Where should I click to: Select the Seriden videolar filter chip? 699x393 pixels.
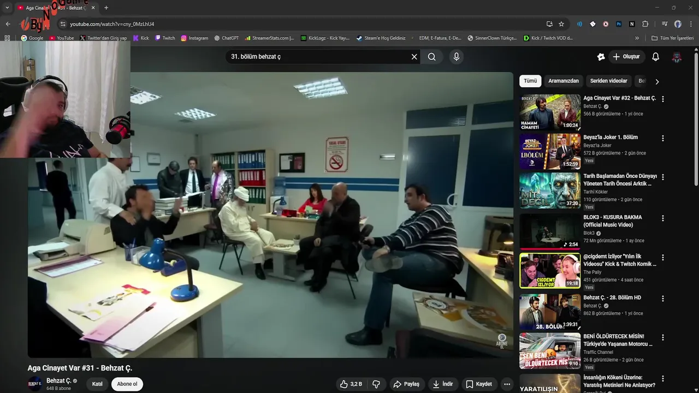(608, 81)
